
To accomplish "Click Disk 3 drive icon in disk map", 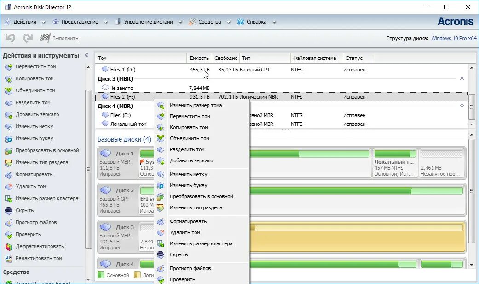I will [105, 227].
